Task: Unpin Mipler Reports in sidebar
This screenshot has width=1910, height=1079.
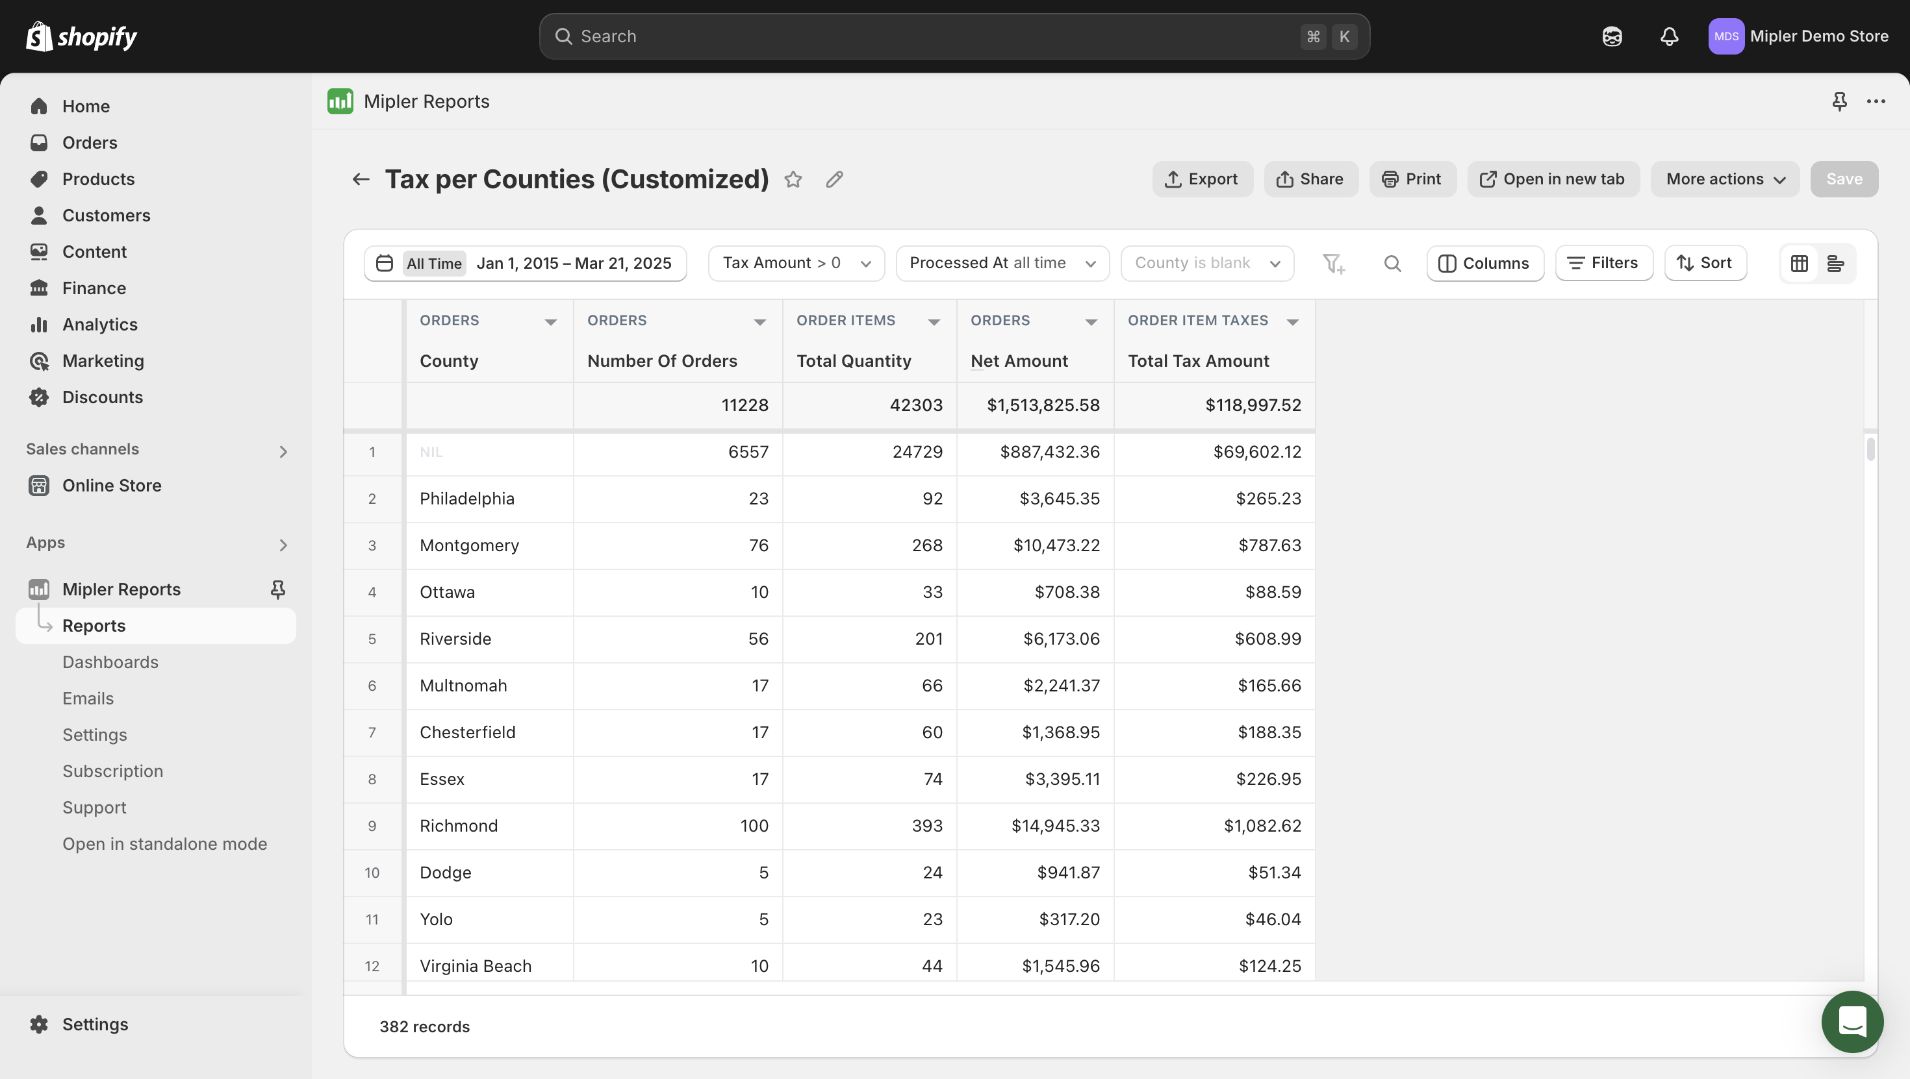Action: 278,589
